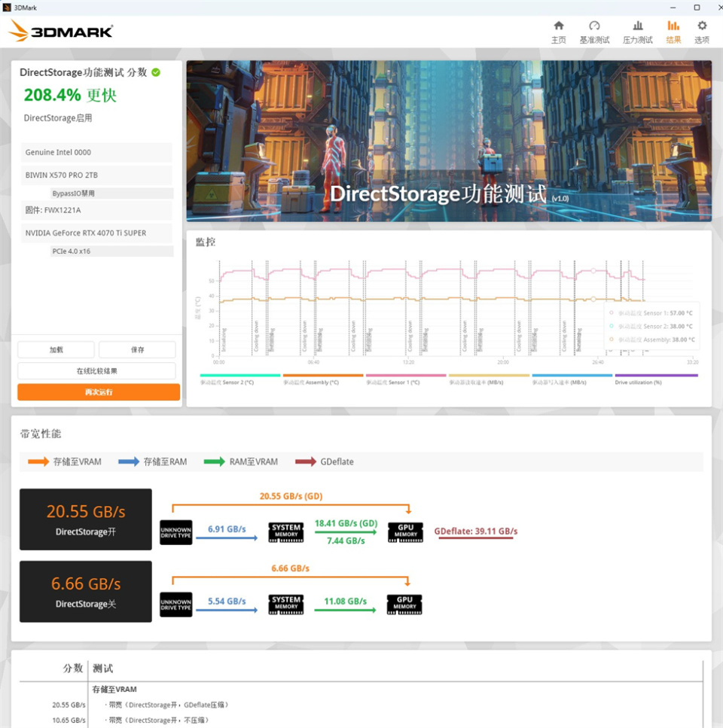Click the Sensor 2: 38.00 °C tooltip entry
723x728 pixels.
click(x=651, y=327)
